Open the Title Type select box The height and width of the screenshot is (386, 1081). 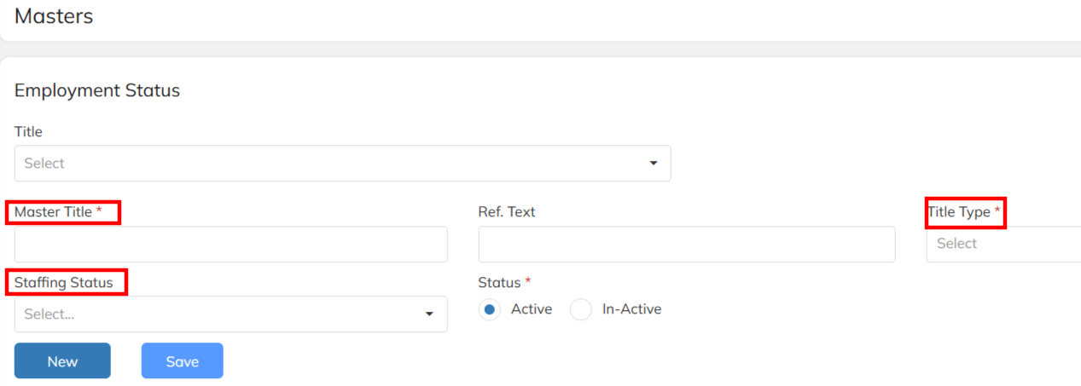tap(1003, 244)
